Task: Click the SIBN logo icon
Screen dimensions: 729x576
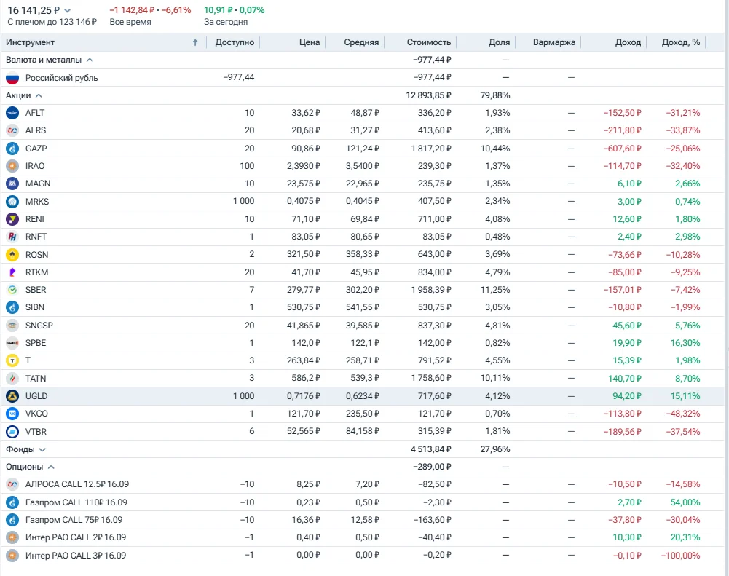Action: (12, 307)
